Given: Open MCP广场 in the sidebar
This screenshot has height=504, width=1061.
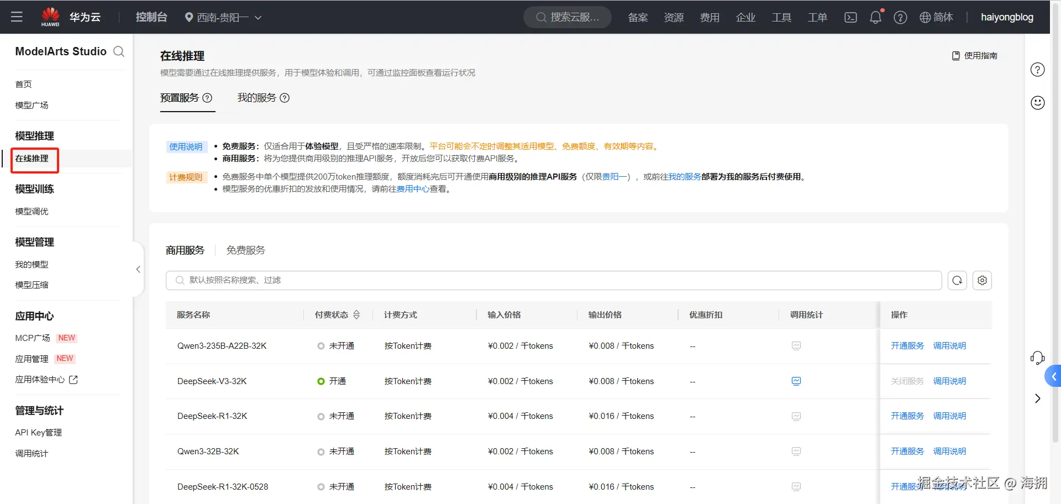Looking at the screenshot, I should pyautogui.click(x=33, y=338).
